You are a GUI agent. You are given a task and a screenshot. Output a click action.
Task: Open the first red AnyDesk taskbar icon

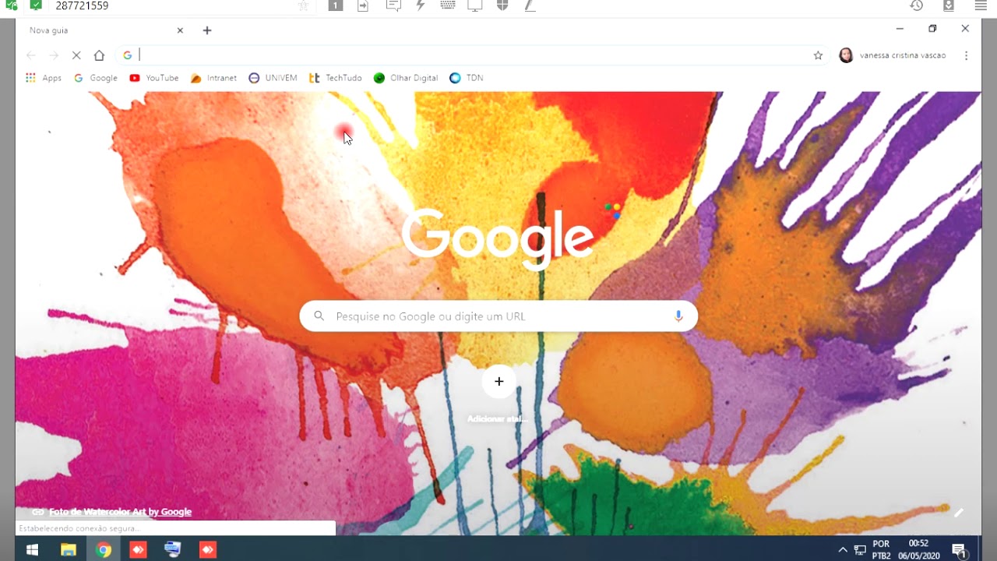pos(138,550)
